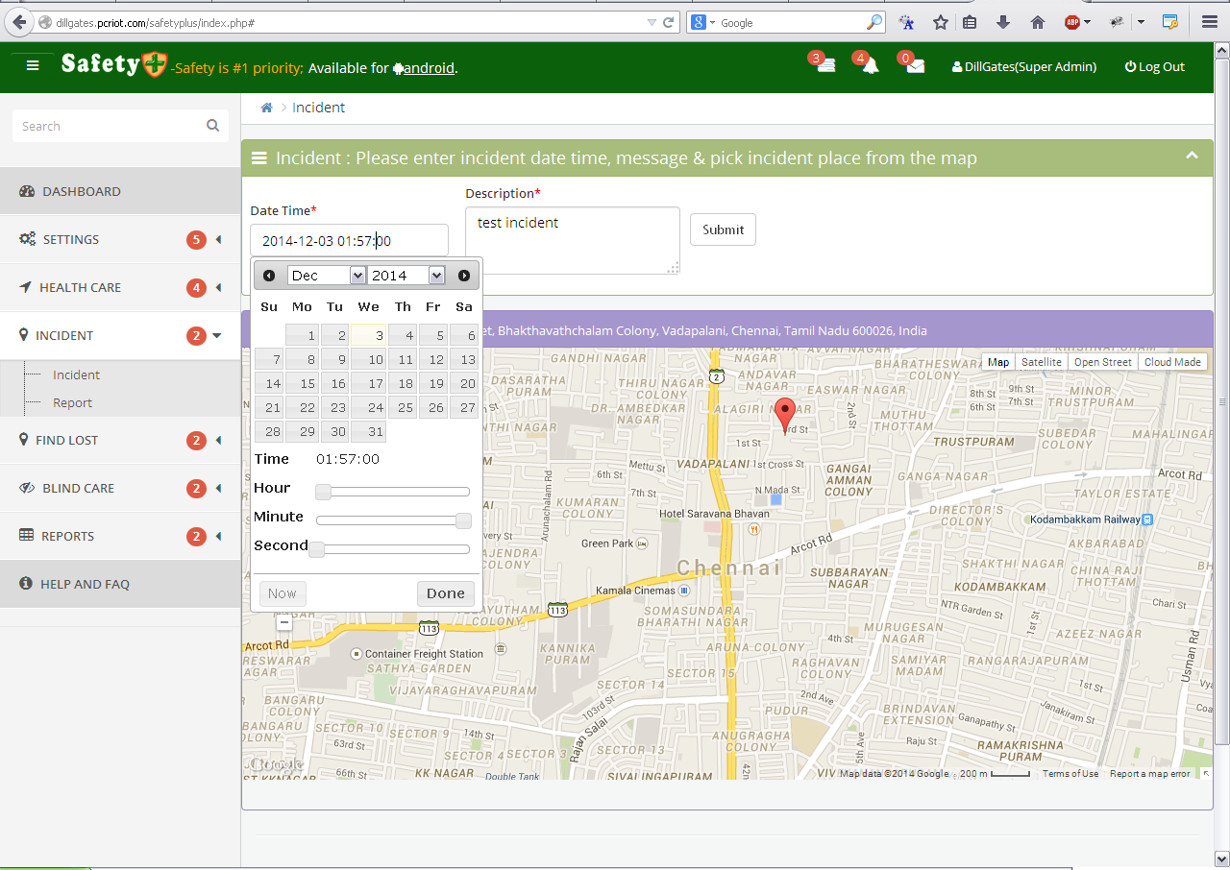1230x870 pixels.
Task: Open the Hotel Saravana Bhavan map icon
Action: 755,528
